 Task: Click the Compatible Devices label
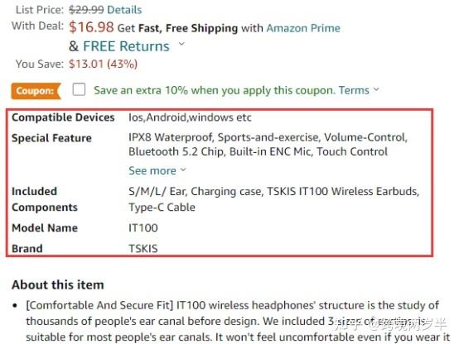coord(63,117)
